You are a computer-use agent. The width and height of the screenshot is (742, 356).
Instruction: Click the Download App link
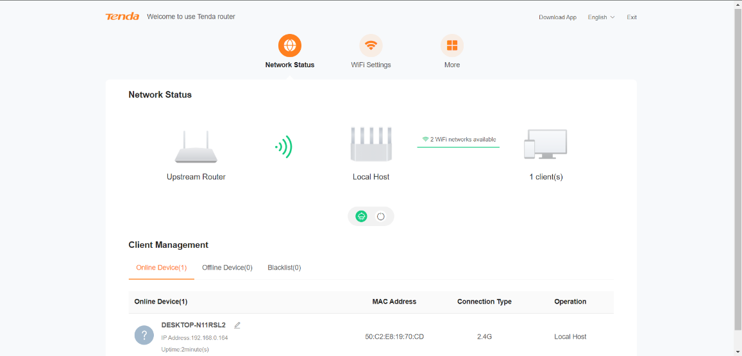(557, 17)
